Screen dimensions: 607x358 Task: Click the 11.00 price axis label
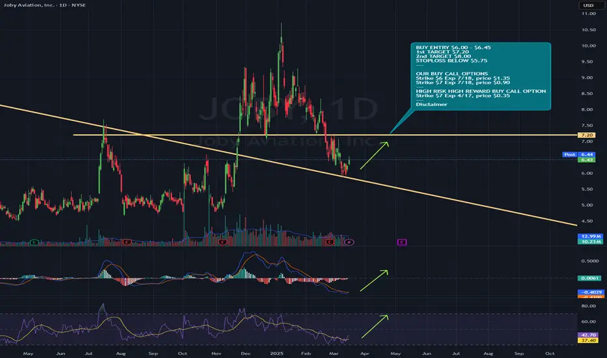[x=588, y=14]
